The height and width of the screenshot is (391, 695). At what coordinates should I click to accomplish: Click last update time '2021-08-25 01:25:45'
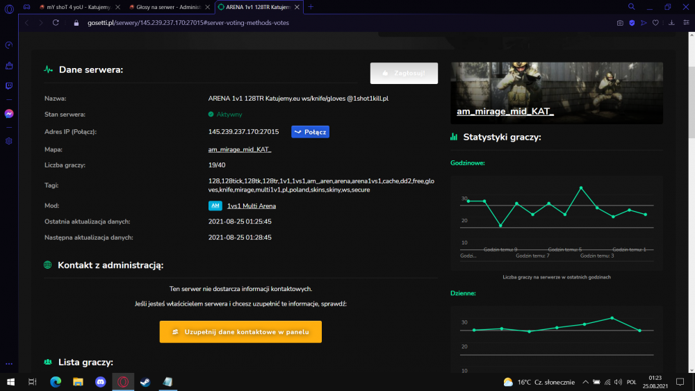[x=240, y=222]
